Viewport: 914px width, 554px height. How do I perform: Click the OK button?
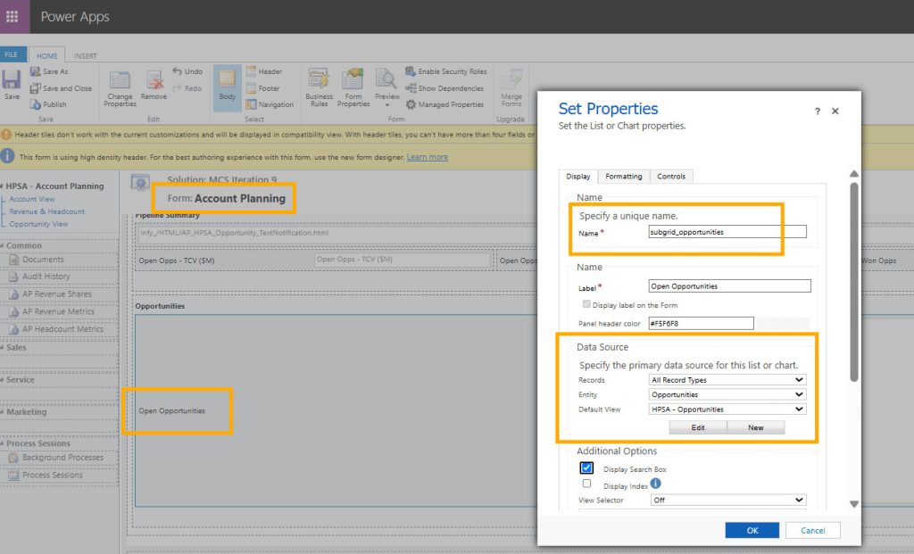pos(752,530)
